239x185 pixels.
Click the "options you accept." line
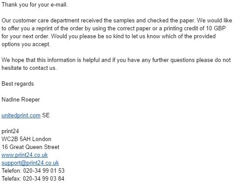(x=26, y=44)
